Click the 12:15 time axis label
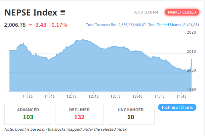Image resolution: width=205 pixels, height=136 pixels. coord(72,96)
